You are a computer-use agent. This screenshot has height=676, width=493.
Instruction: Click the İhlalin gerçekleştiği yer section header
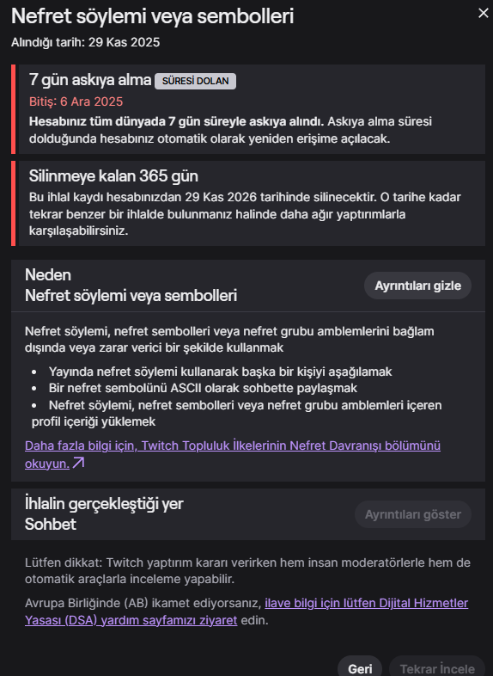104,503
